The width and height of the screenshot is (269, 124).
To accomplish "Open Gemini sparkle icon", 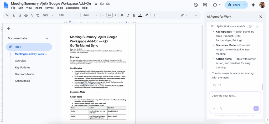I will point(253,5).
